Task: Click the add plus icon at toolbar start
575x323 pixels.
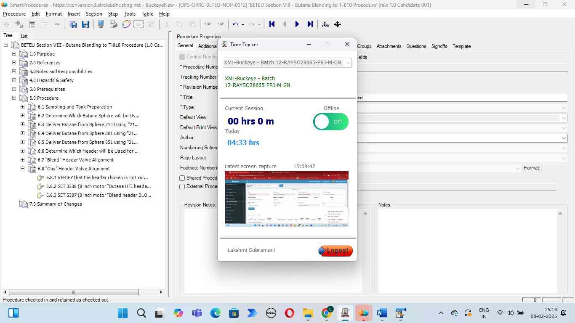Action: pyautogui.click(x=6, y=24)
